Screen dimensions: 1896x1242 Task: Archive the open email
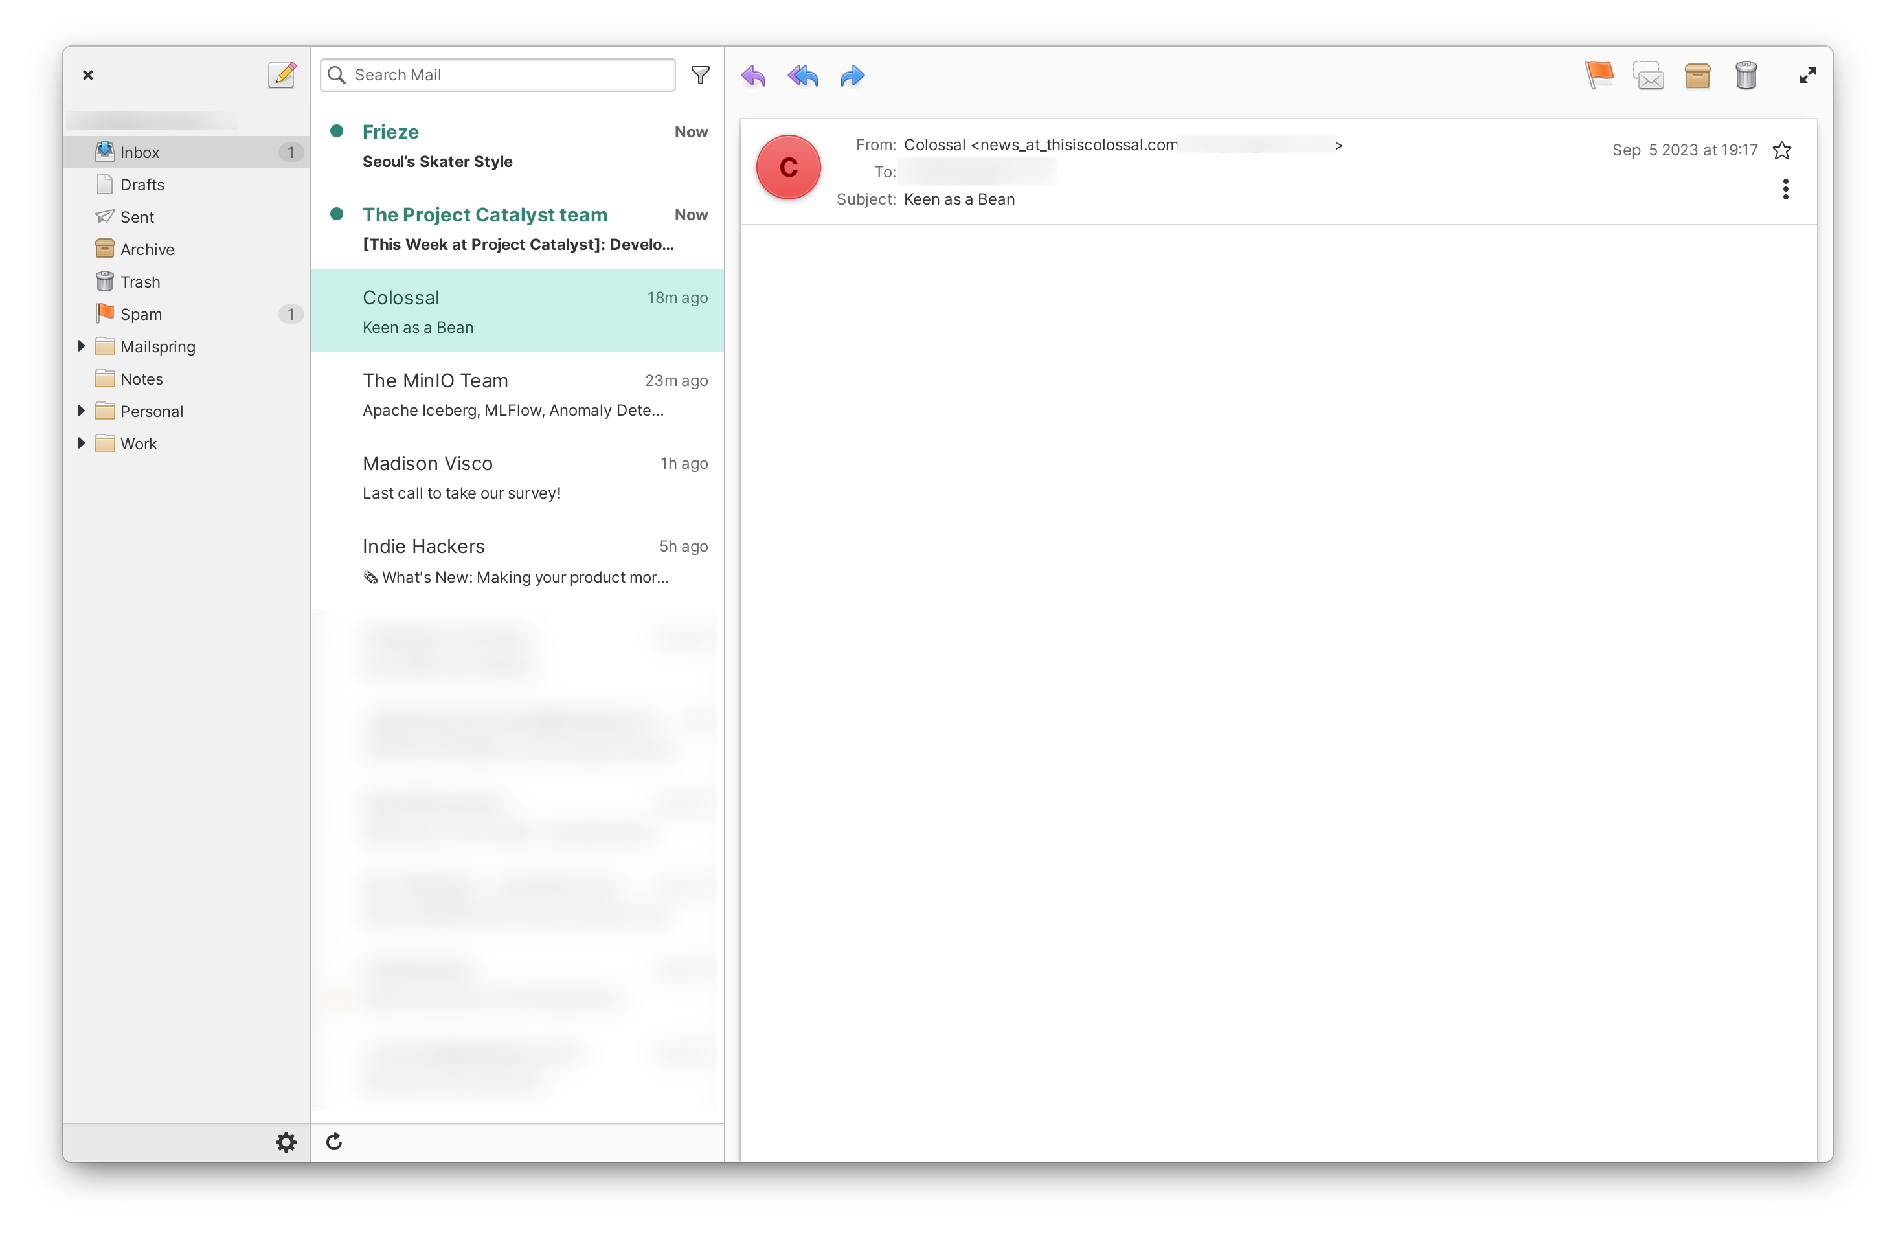[x=1698, y=75]
